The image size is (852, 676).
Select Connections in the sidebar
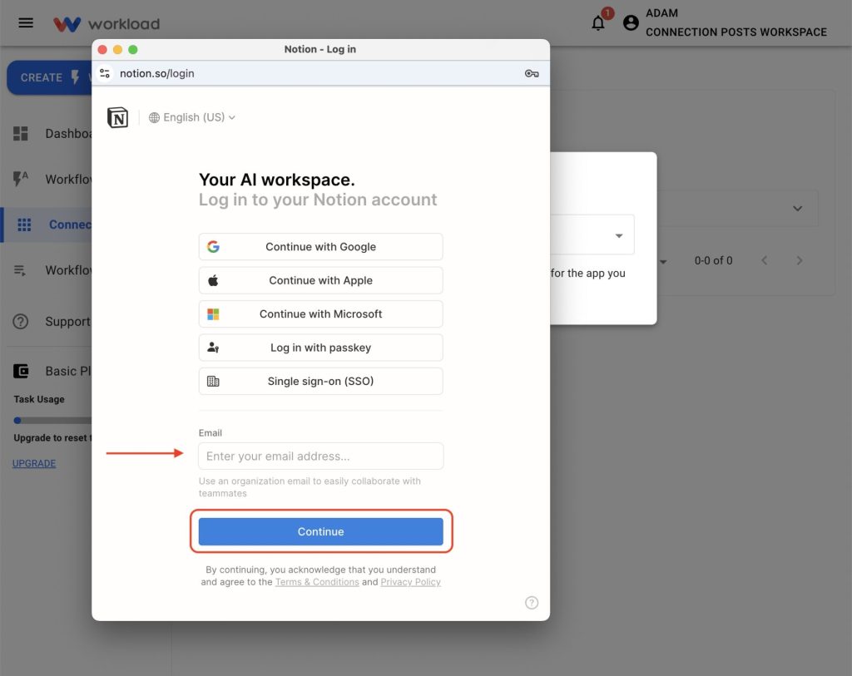[47, 225]
